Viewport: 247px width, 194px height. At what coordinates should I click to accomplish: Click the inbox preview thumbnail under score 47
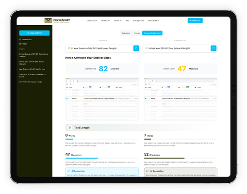(x=181, y=99)
